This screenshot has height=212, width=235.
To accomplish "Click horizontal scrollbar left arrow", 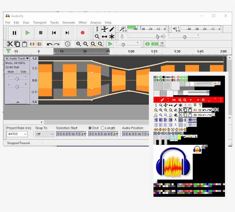I will tap(42, 122).
